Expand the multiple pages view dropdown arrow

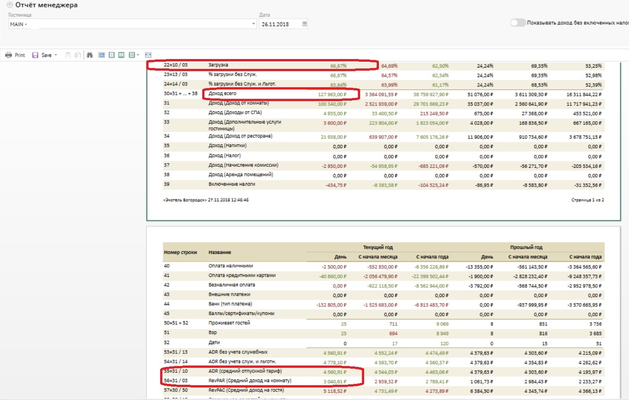(x=138, y=55)
